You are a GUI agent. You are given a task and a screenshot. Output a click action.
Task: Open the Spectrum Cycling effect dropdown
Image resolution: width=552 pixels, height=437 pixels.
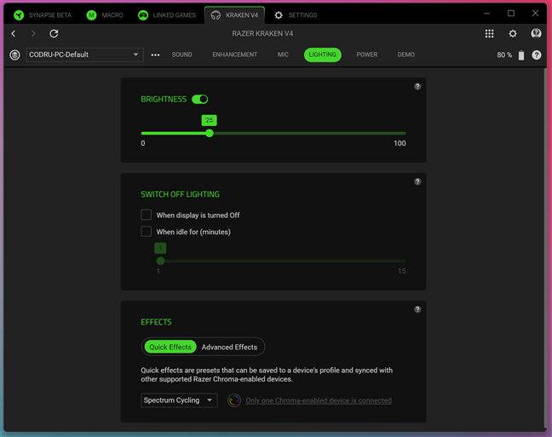coord(179,400)
